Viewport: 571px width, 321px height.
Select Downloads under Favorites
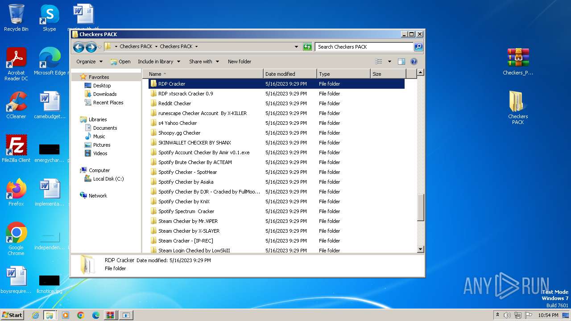pos(105,94)
